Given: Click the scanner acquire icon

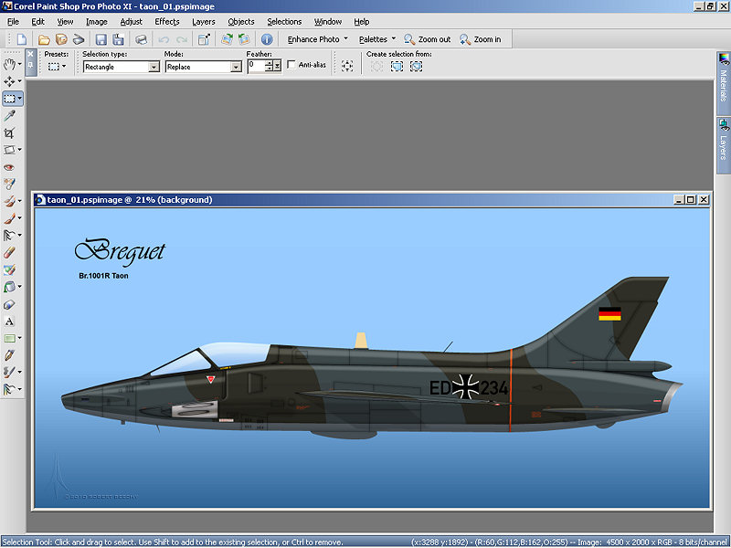Looking at the screenshot, I should [79, 39].
